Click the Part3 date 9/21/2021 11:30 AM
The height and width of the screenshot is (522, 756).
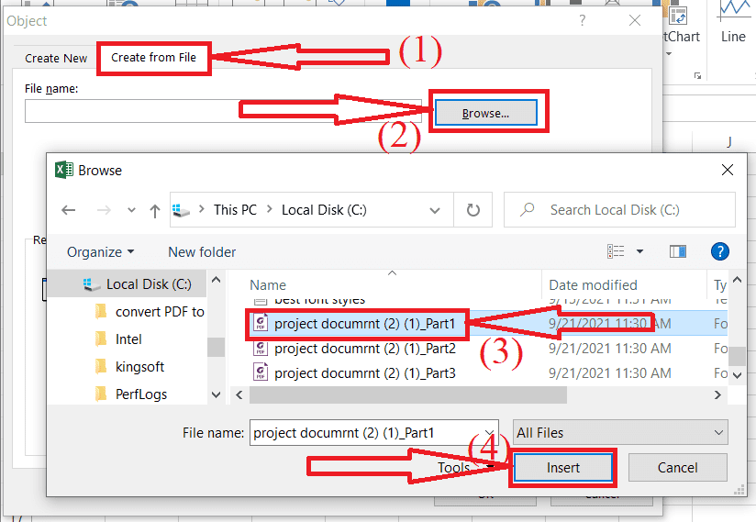609,373
